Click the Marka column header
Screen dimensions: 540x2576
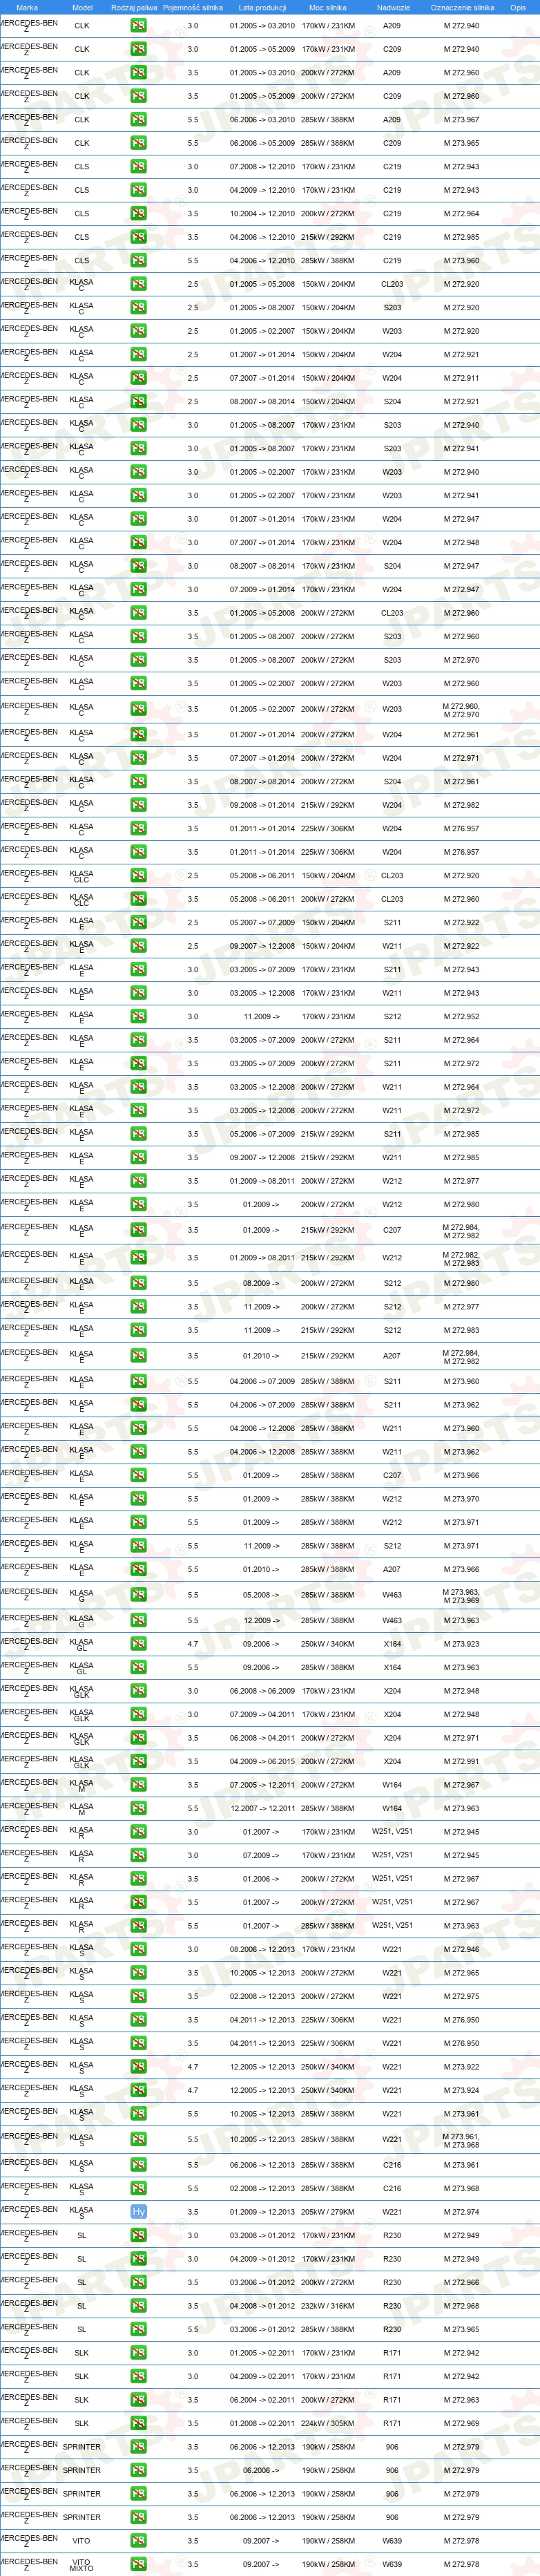27,7
